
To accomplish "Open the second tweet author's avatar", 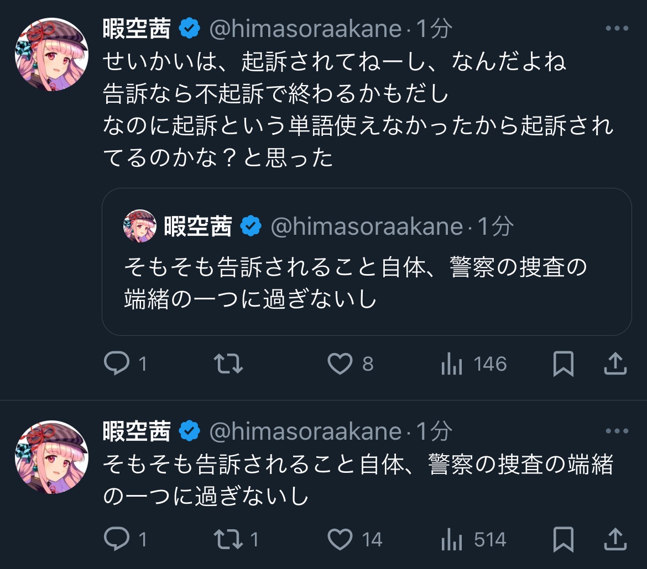I will pos(51,457).
